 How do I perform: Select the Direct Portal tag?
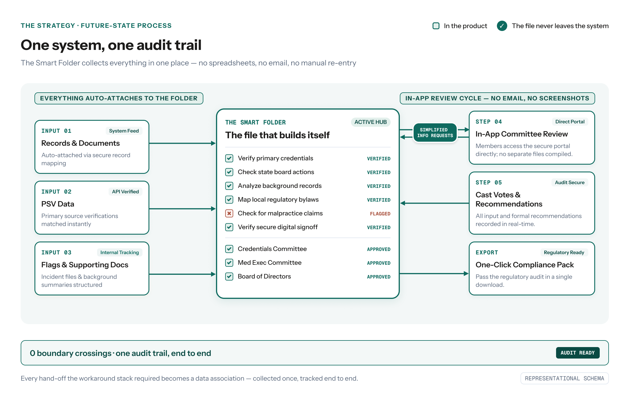pos(570,122)
